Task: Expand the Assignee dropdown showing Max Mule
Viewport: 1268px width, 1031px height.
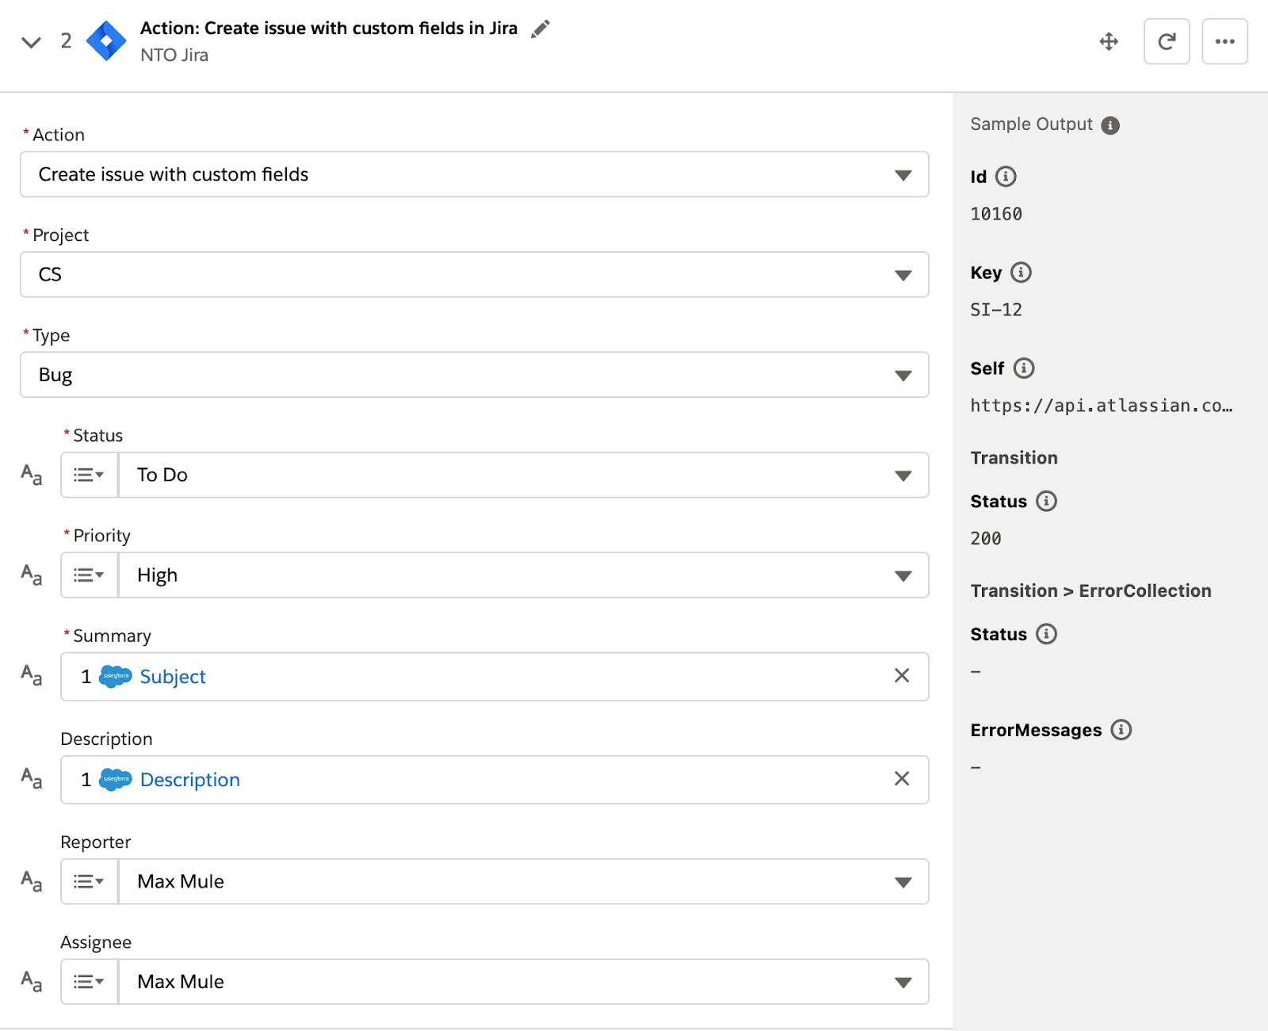Action: tap(523, 982)
